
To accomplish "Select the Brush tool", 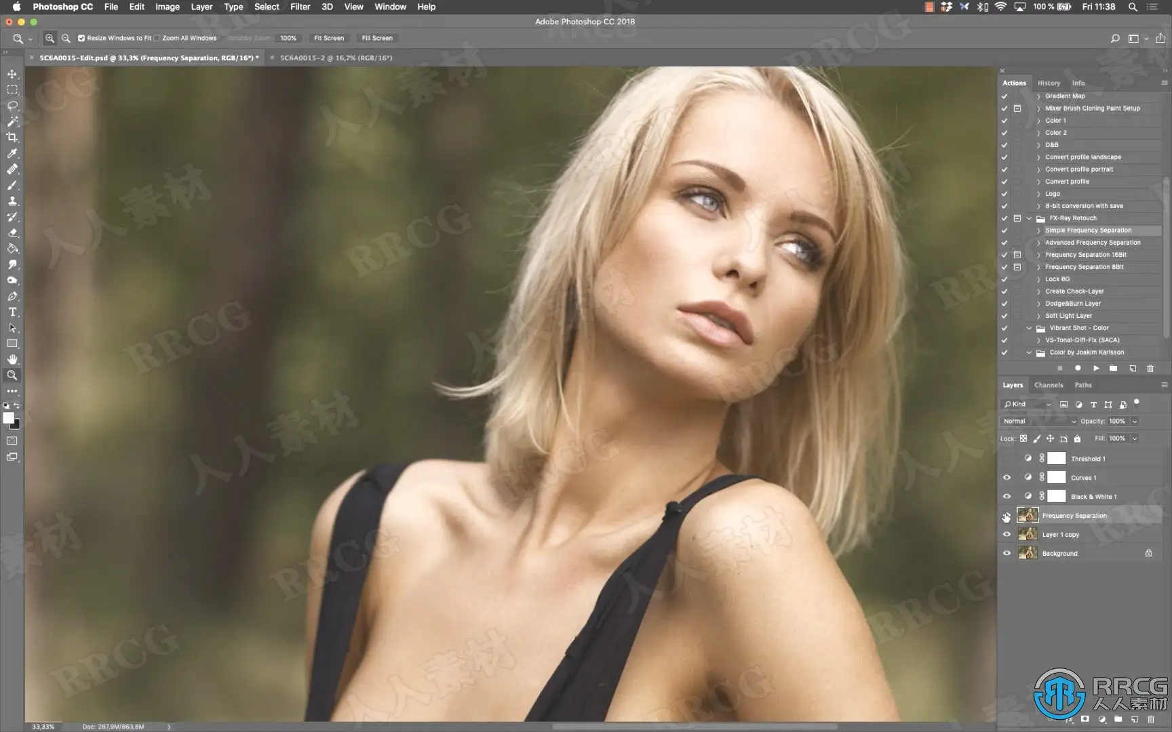I will pyautogui.click(x=12, y=185).
